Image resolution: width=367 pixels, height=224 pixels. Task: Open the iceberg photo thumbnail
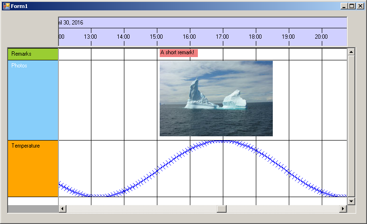coord(216,99)
